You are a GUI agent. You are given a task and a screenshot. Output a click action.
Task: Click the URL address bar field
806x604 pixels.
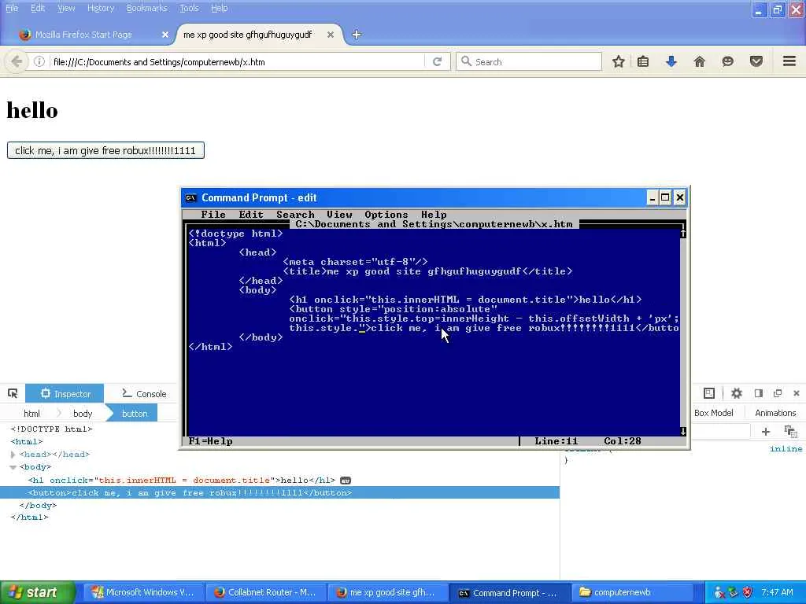click(236, 61)
